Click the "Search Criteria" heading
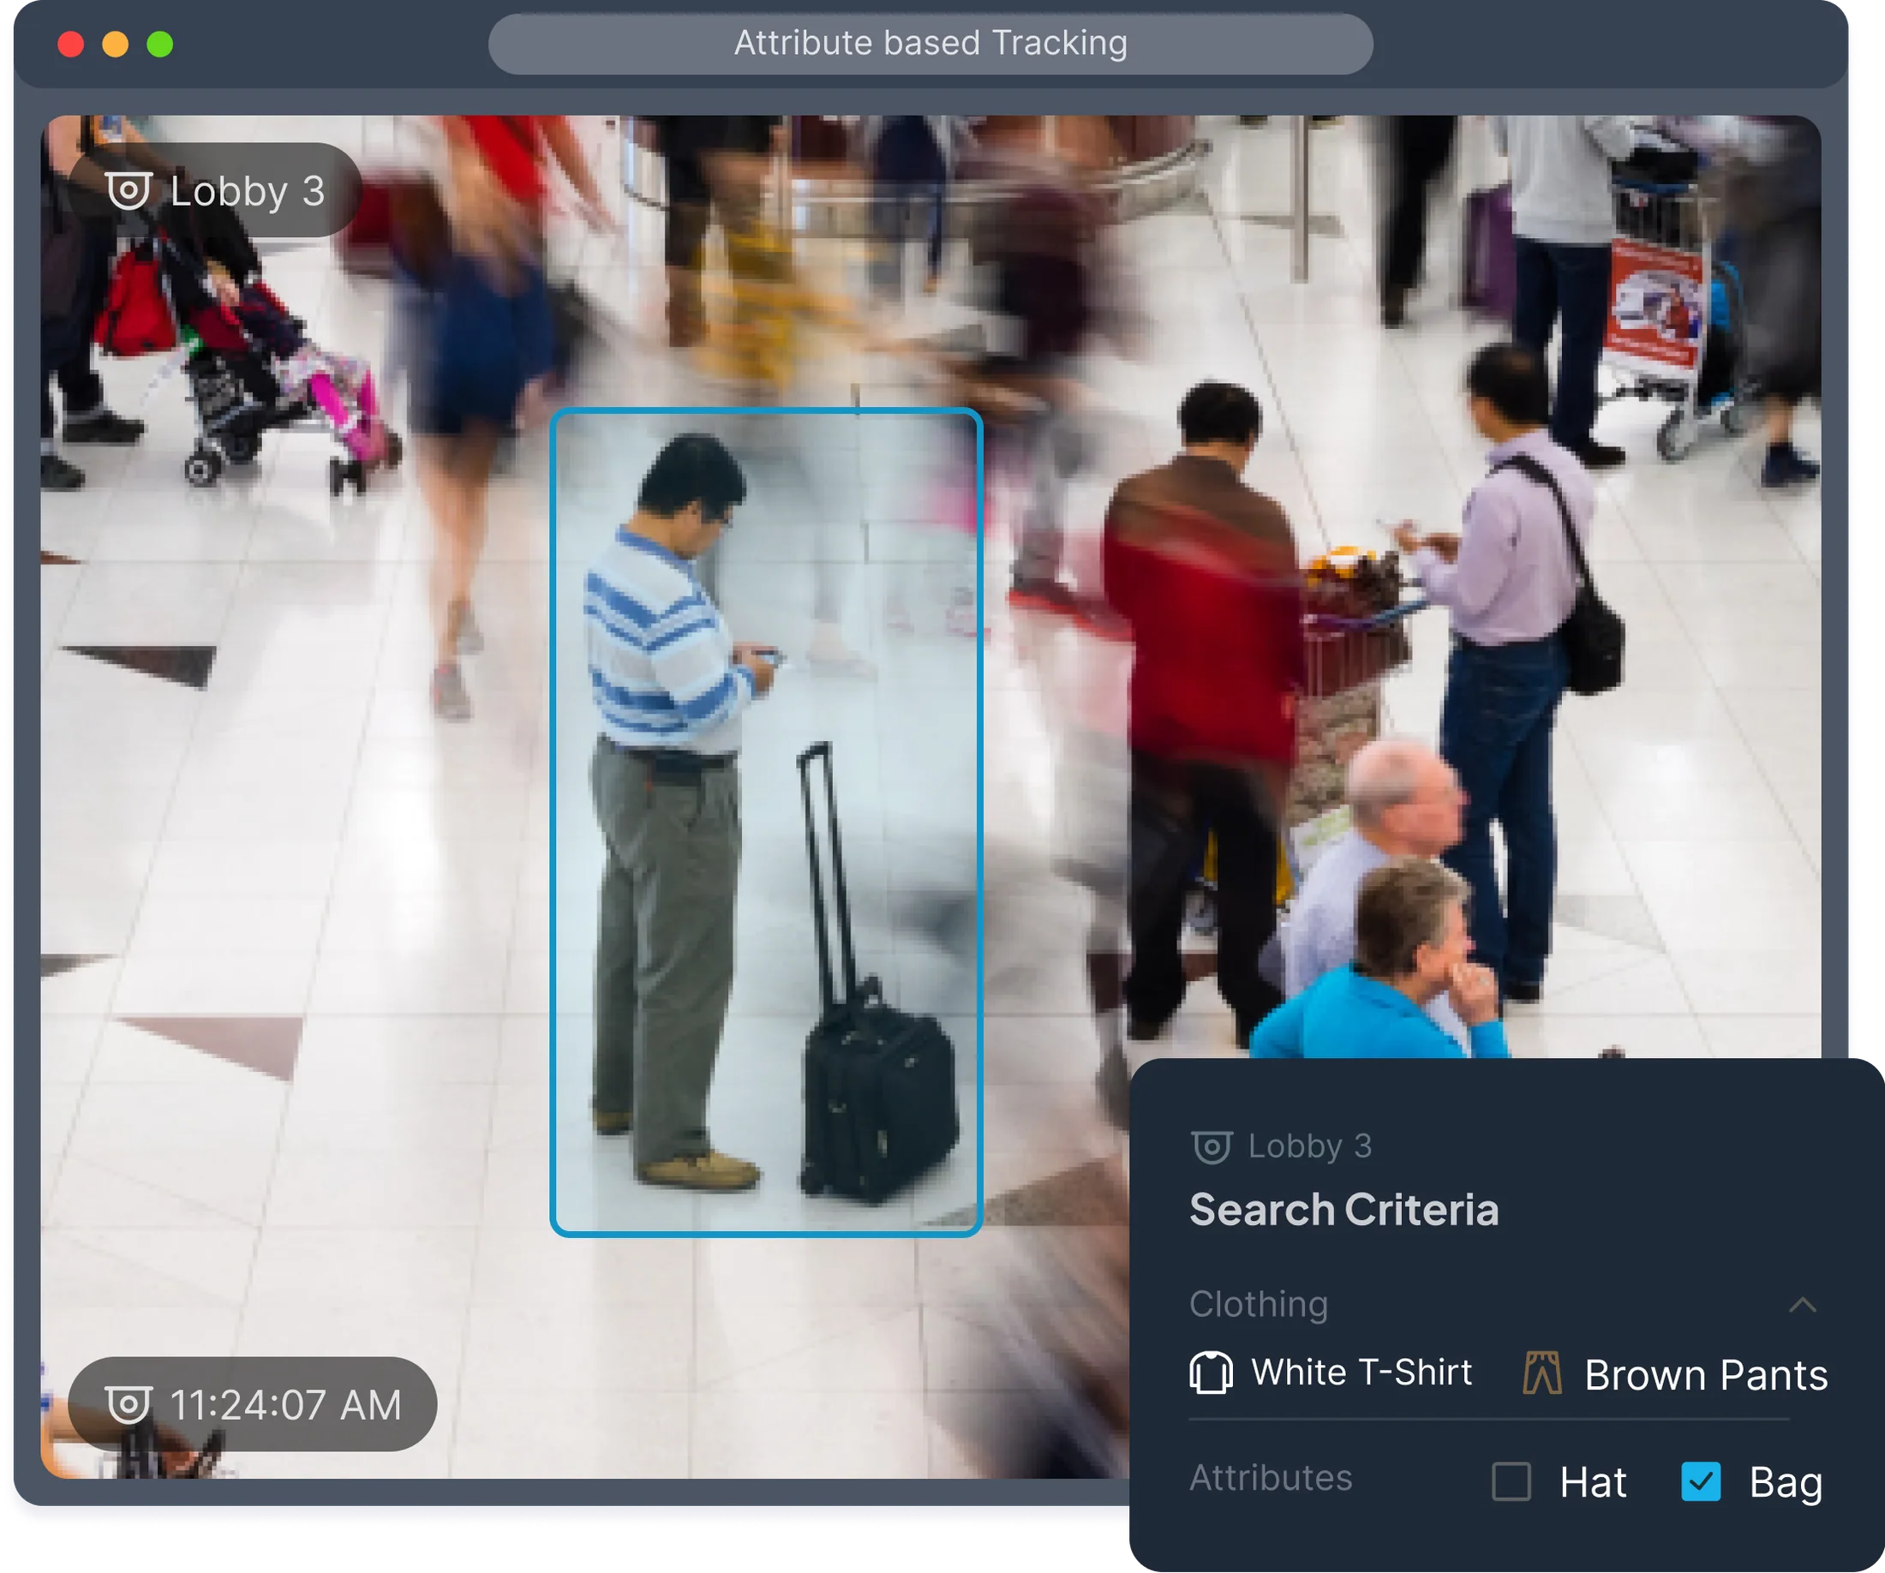This screenshot has height=1573, width=1885. (x=1343, y=1210)
